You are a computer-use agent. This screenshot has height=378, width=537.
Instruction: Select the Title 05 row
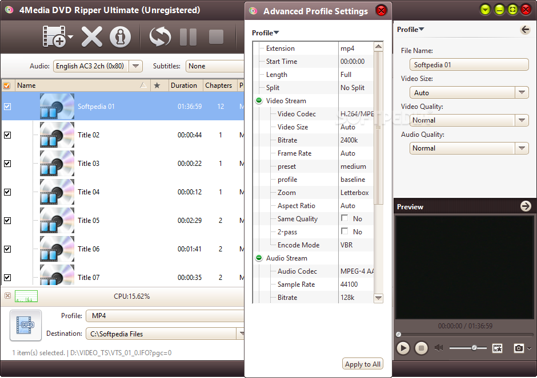tap(123, 221)
